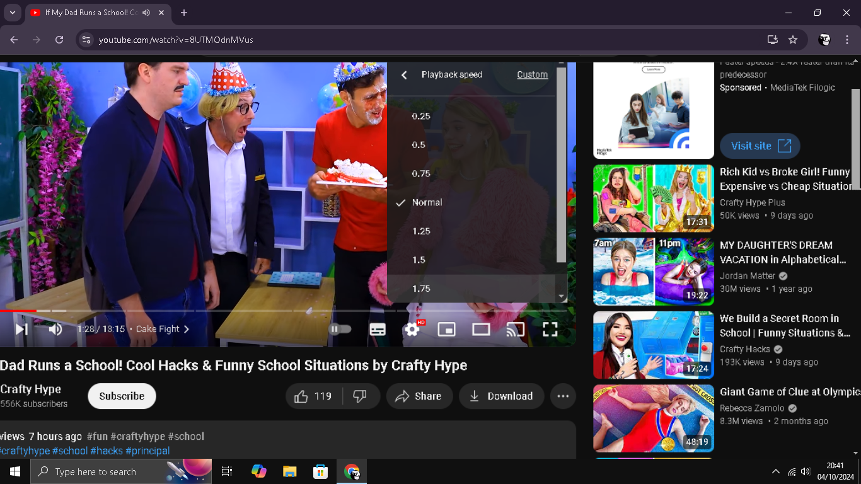861x484 pixels.
Task: Open Task View on taskbar
Action: tap(227, 471)
